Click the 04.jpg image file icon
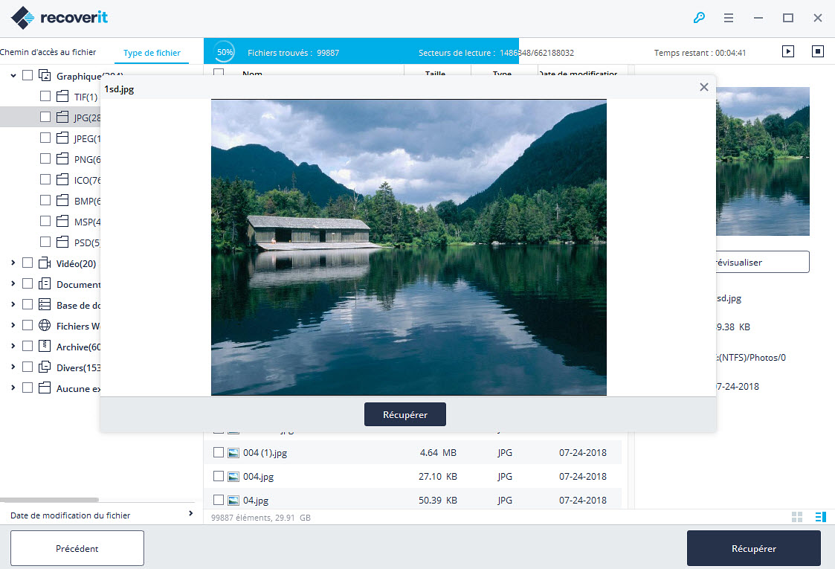 click(233, 501)
